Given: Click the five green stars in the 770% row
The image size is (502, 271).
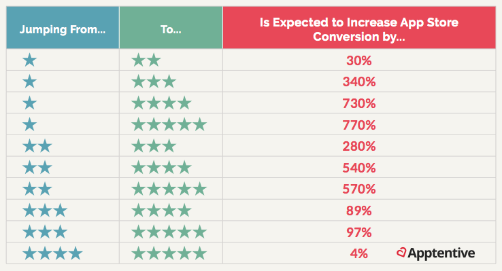Looking at the screenshot, I should click(x=169, y=124).
